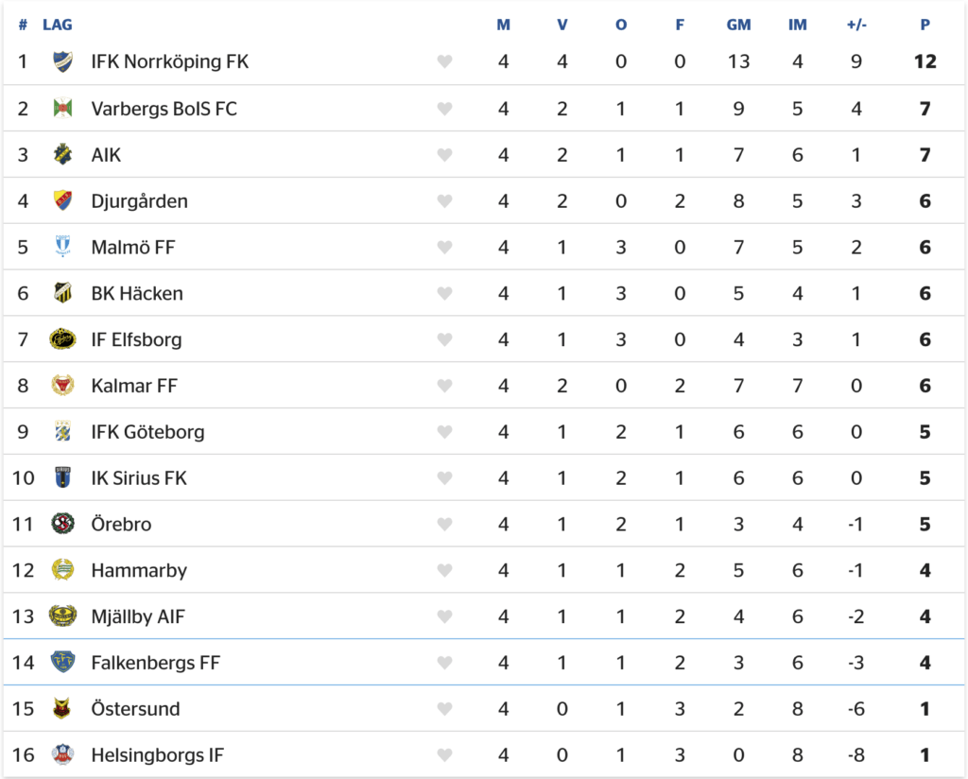Image resolution: width=968 pixels, height=779 pixels.
Task: Click the LAG column header
Action: point(58,25)
